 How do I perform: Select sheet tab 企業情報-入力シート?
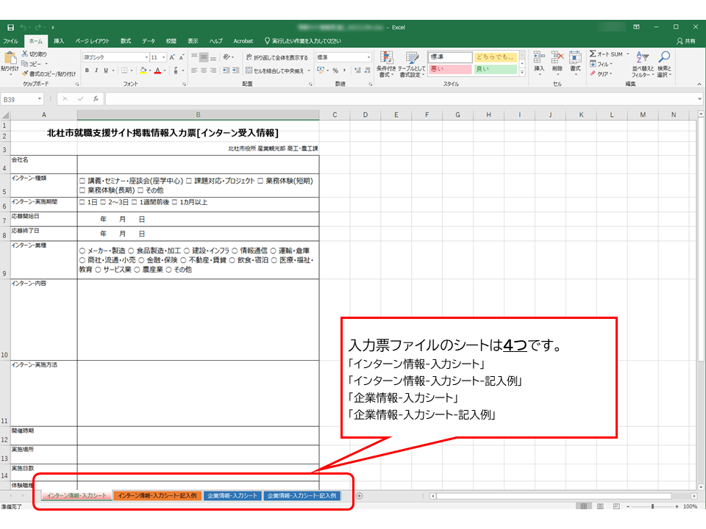click(x=232, y=496)
